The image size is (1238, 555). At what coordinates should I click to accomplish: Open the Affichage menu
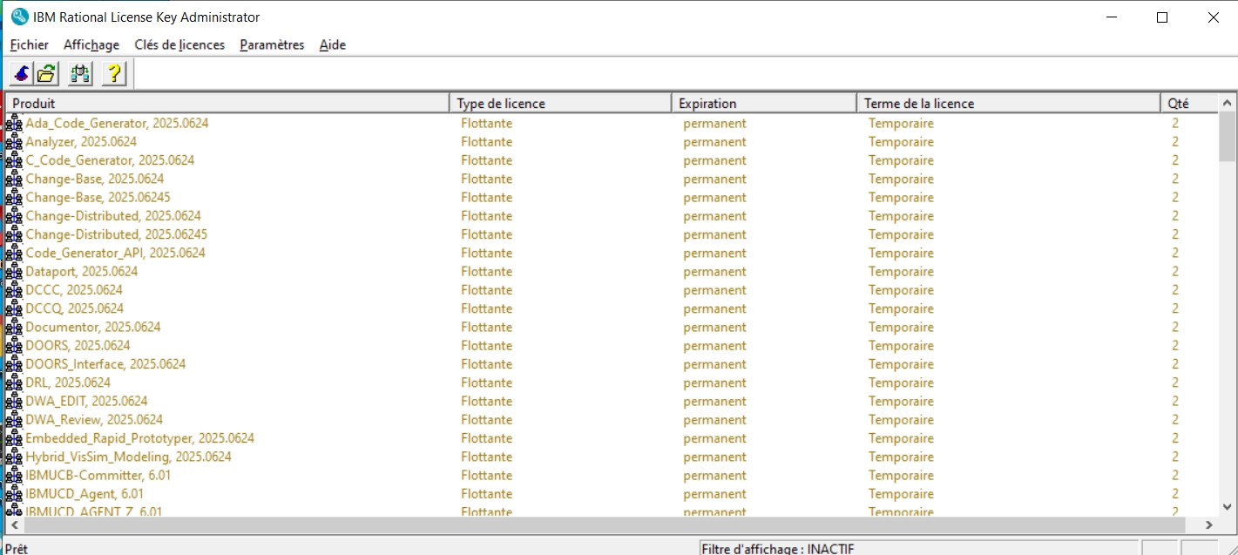pos(91,44)
